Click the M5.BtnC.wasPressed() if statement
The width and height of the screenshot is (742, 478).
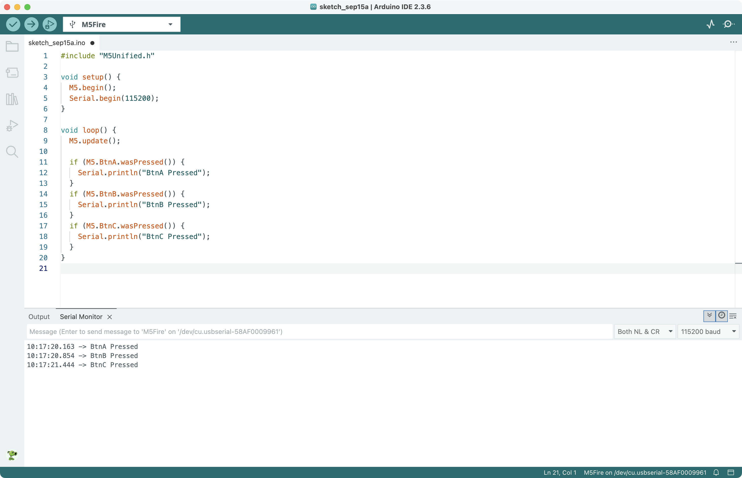coord(127,226)
